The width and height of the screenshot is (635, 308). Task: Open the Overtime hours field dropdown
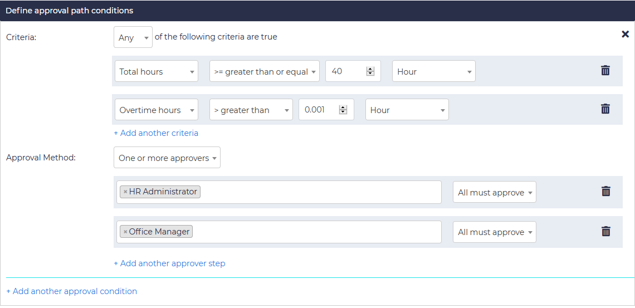tap(156, 110)
